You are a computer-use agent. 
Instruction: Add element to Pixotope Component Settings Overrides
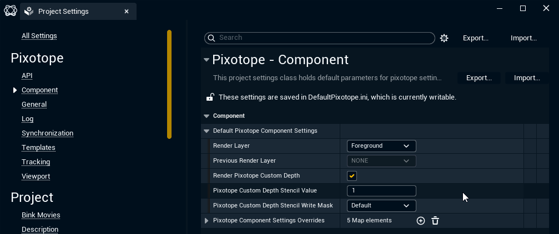tap(421, 221)
